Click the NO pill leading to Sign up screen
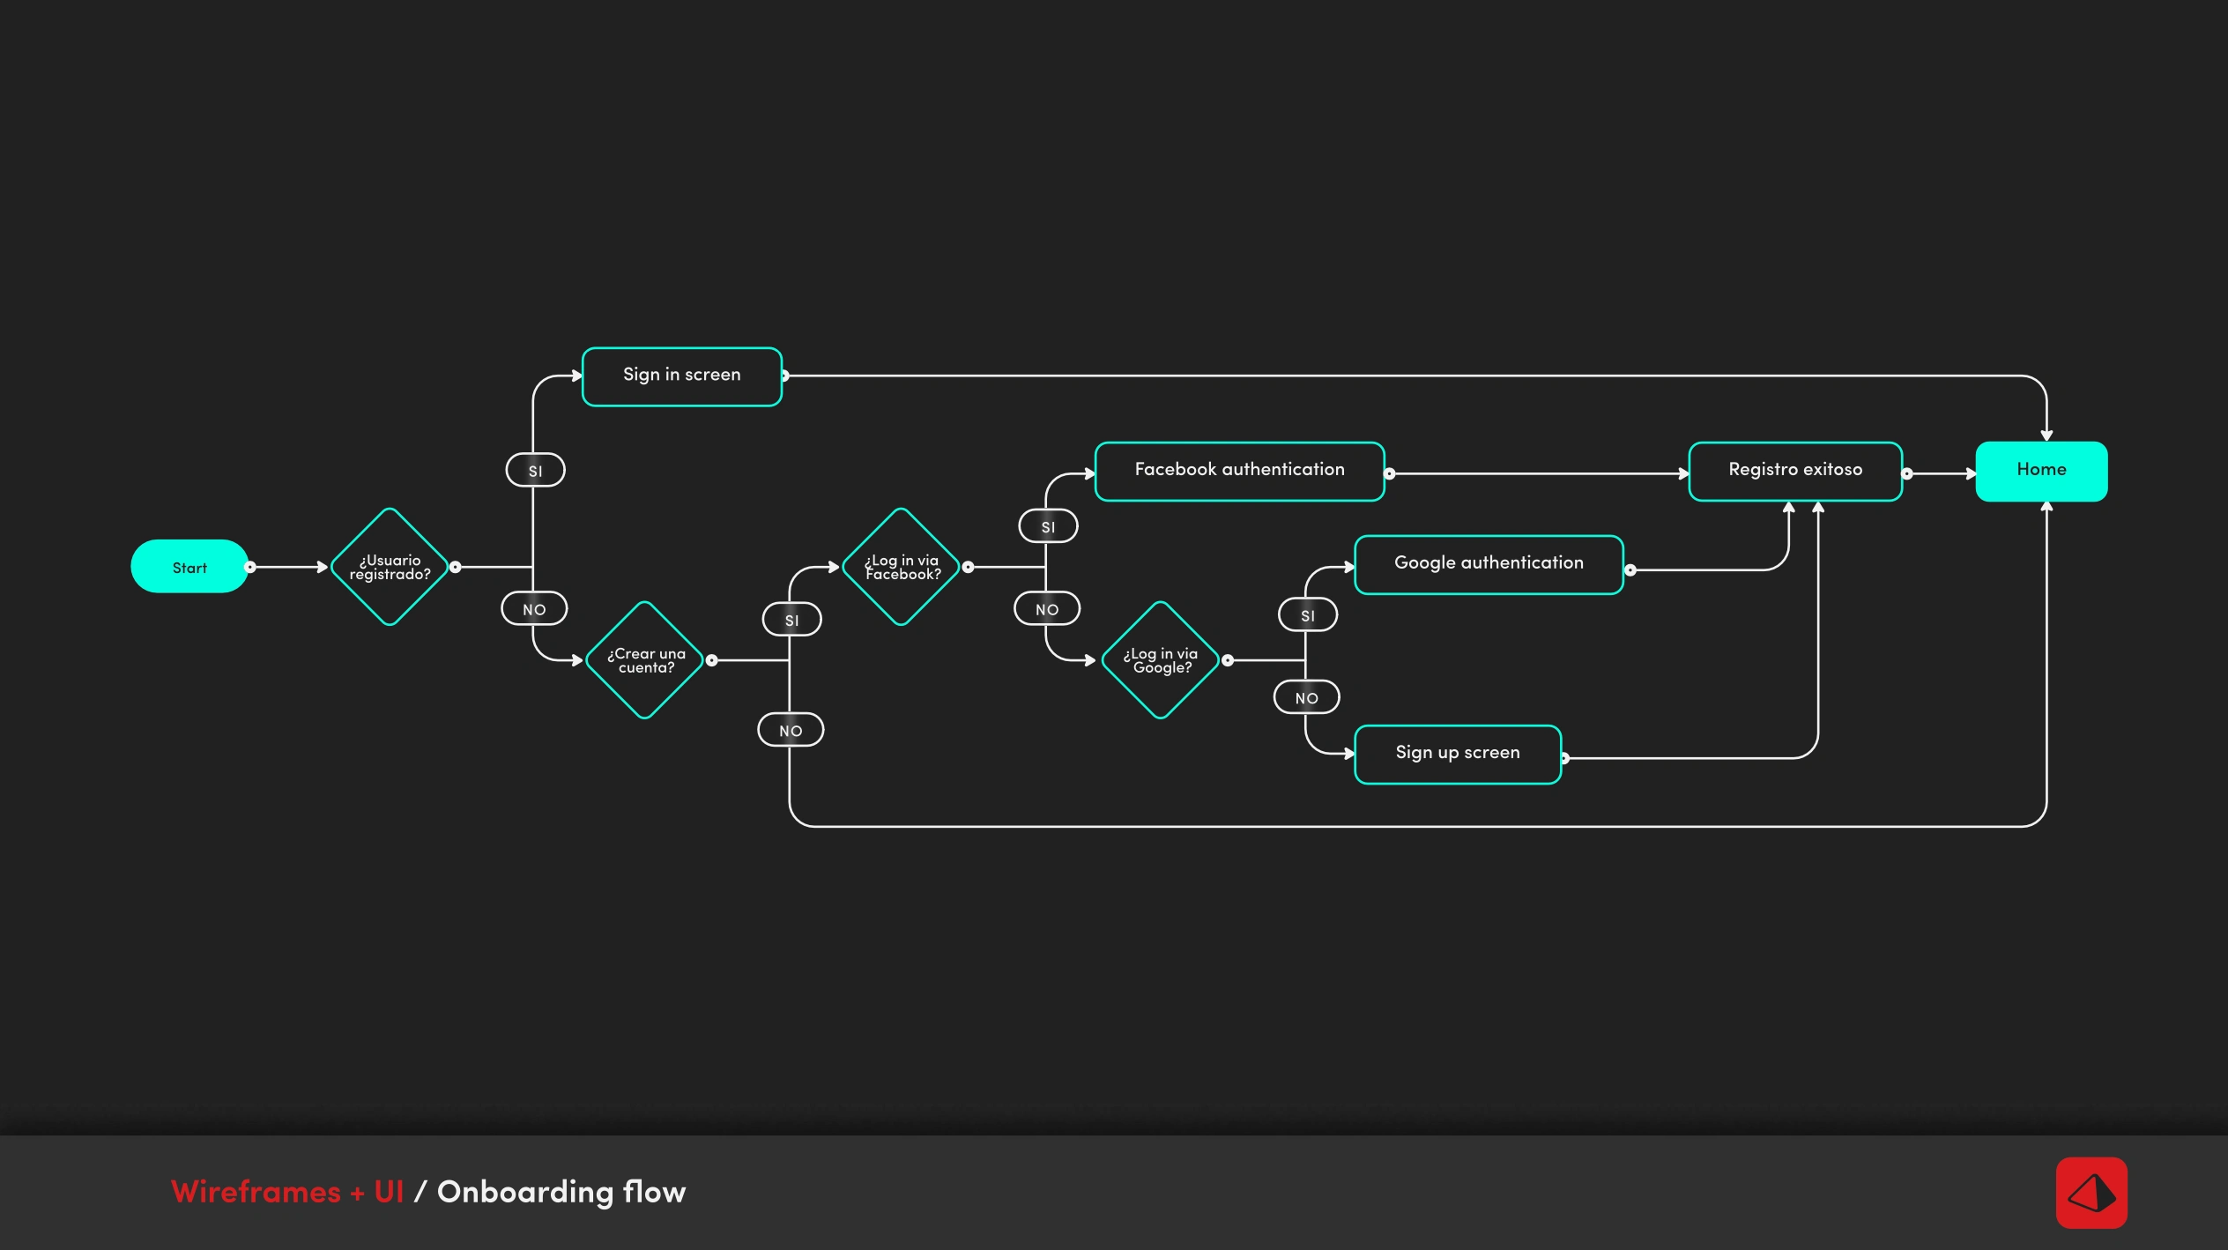This screenshot has width=2228, height=1250. coord(1306,697)
